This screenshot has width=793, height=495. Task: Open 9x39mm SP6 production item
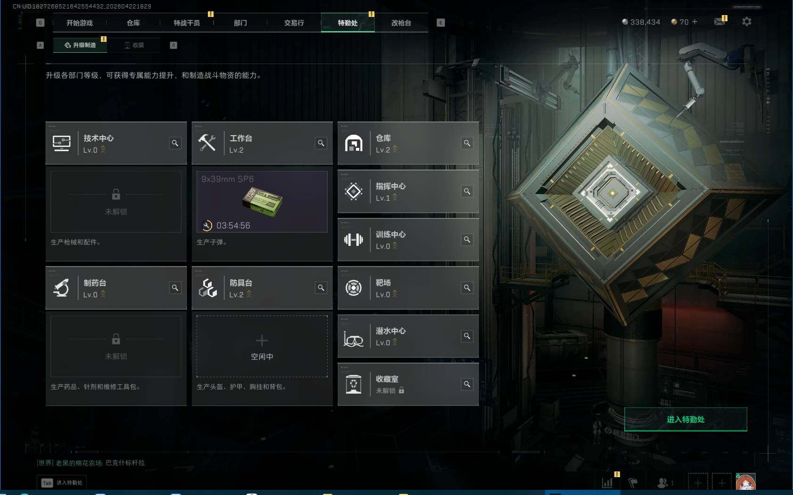pyautogui.click(x=262, y=202)
